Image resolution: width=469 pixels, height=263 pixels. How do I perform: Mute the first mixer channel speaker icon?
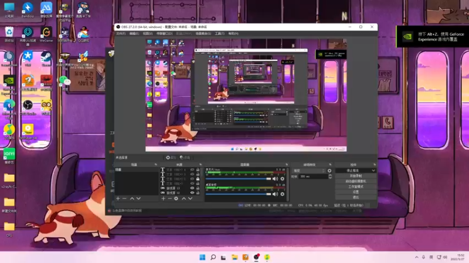275,179
